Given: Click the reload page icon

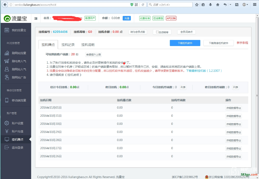Looking at the screenshot, I should pos(143,5).
